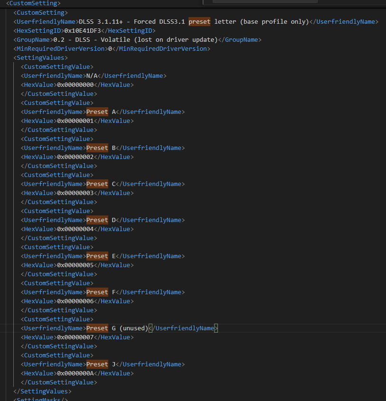The height and width of the screenshot is (401, 386).
Task: Click the 'N/A' user-friendly name value
Action: 92,76
